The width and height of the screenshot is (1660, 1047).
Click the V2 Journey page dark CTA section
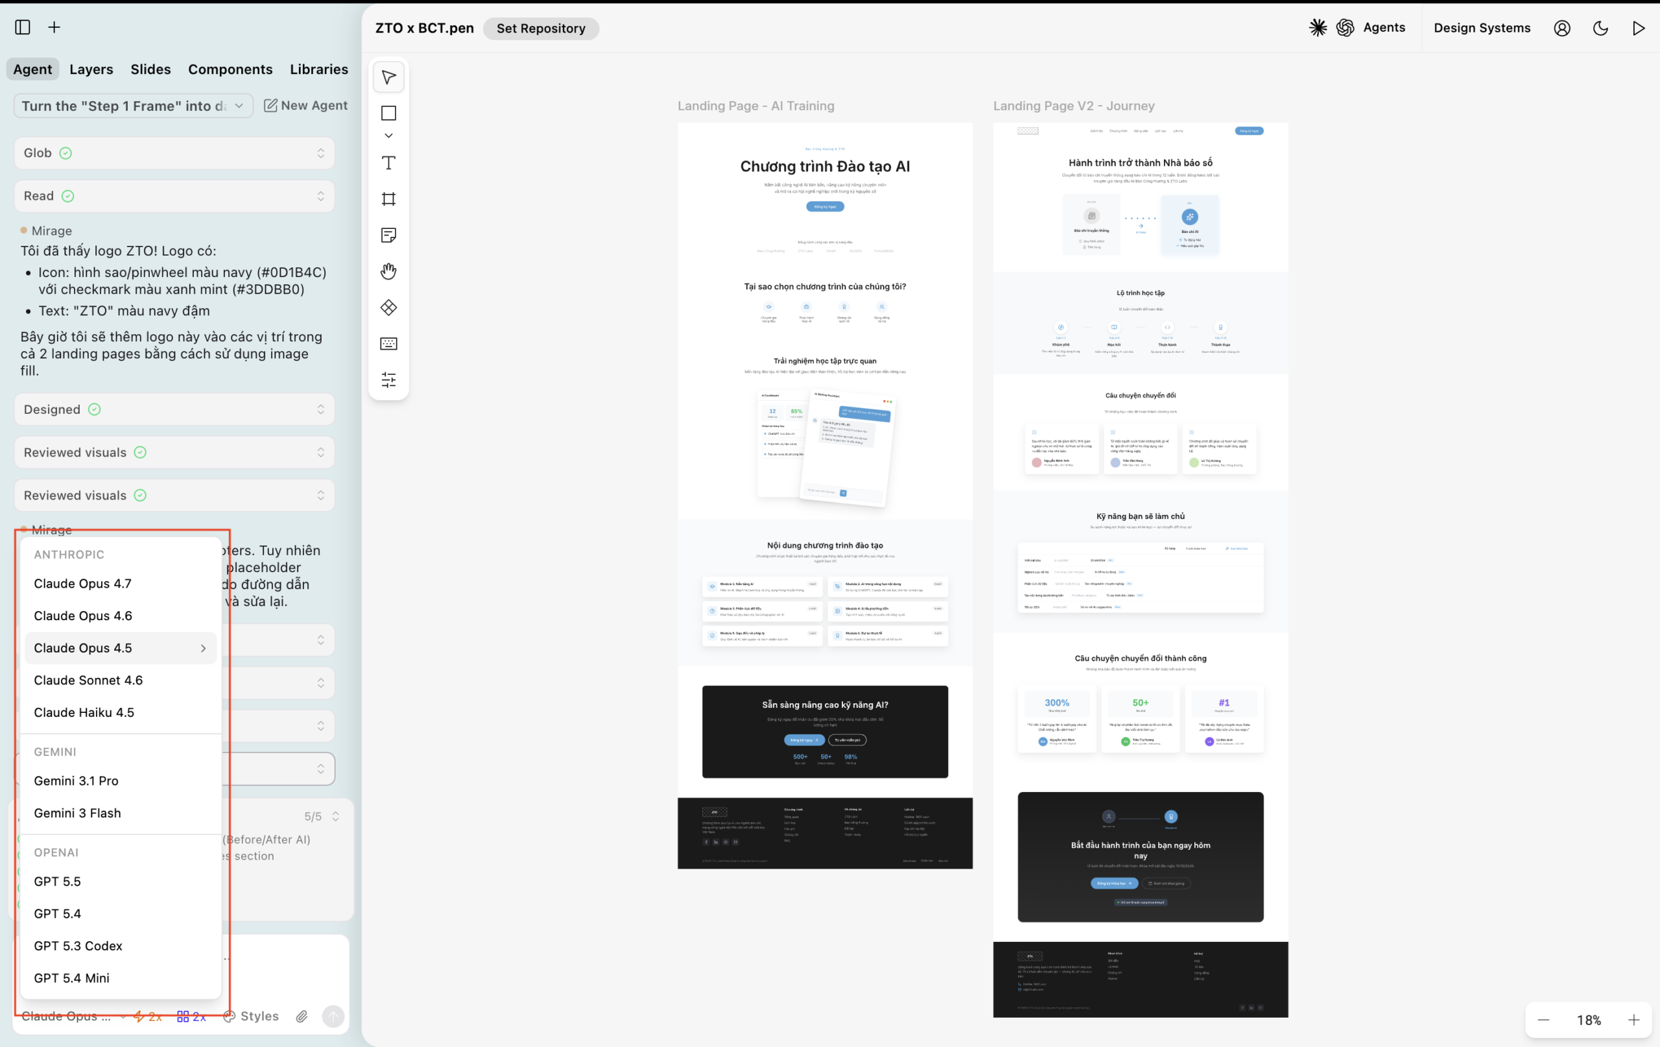pyautogui.click(x=1140, y=857)
